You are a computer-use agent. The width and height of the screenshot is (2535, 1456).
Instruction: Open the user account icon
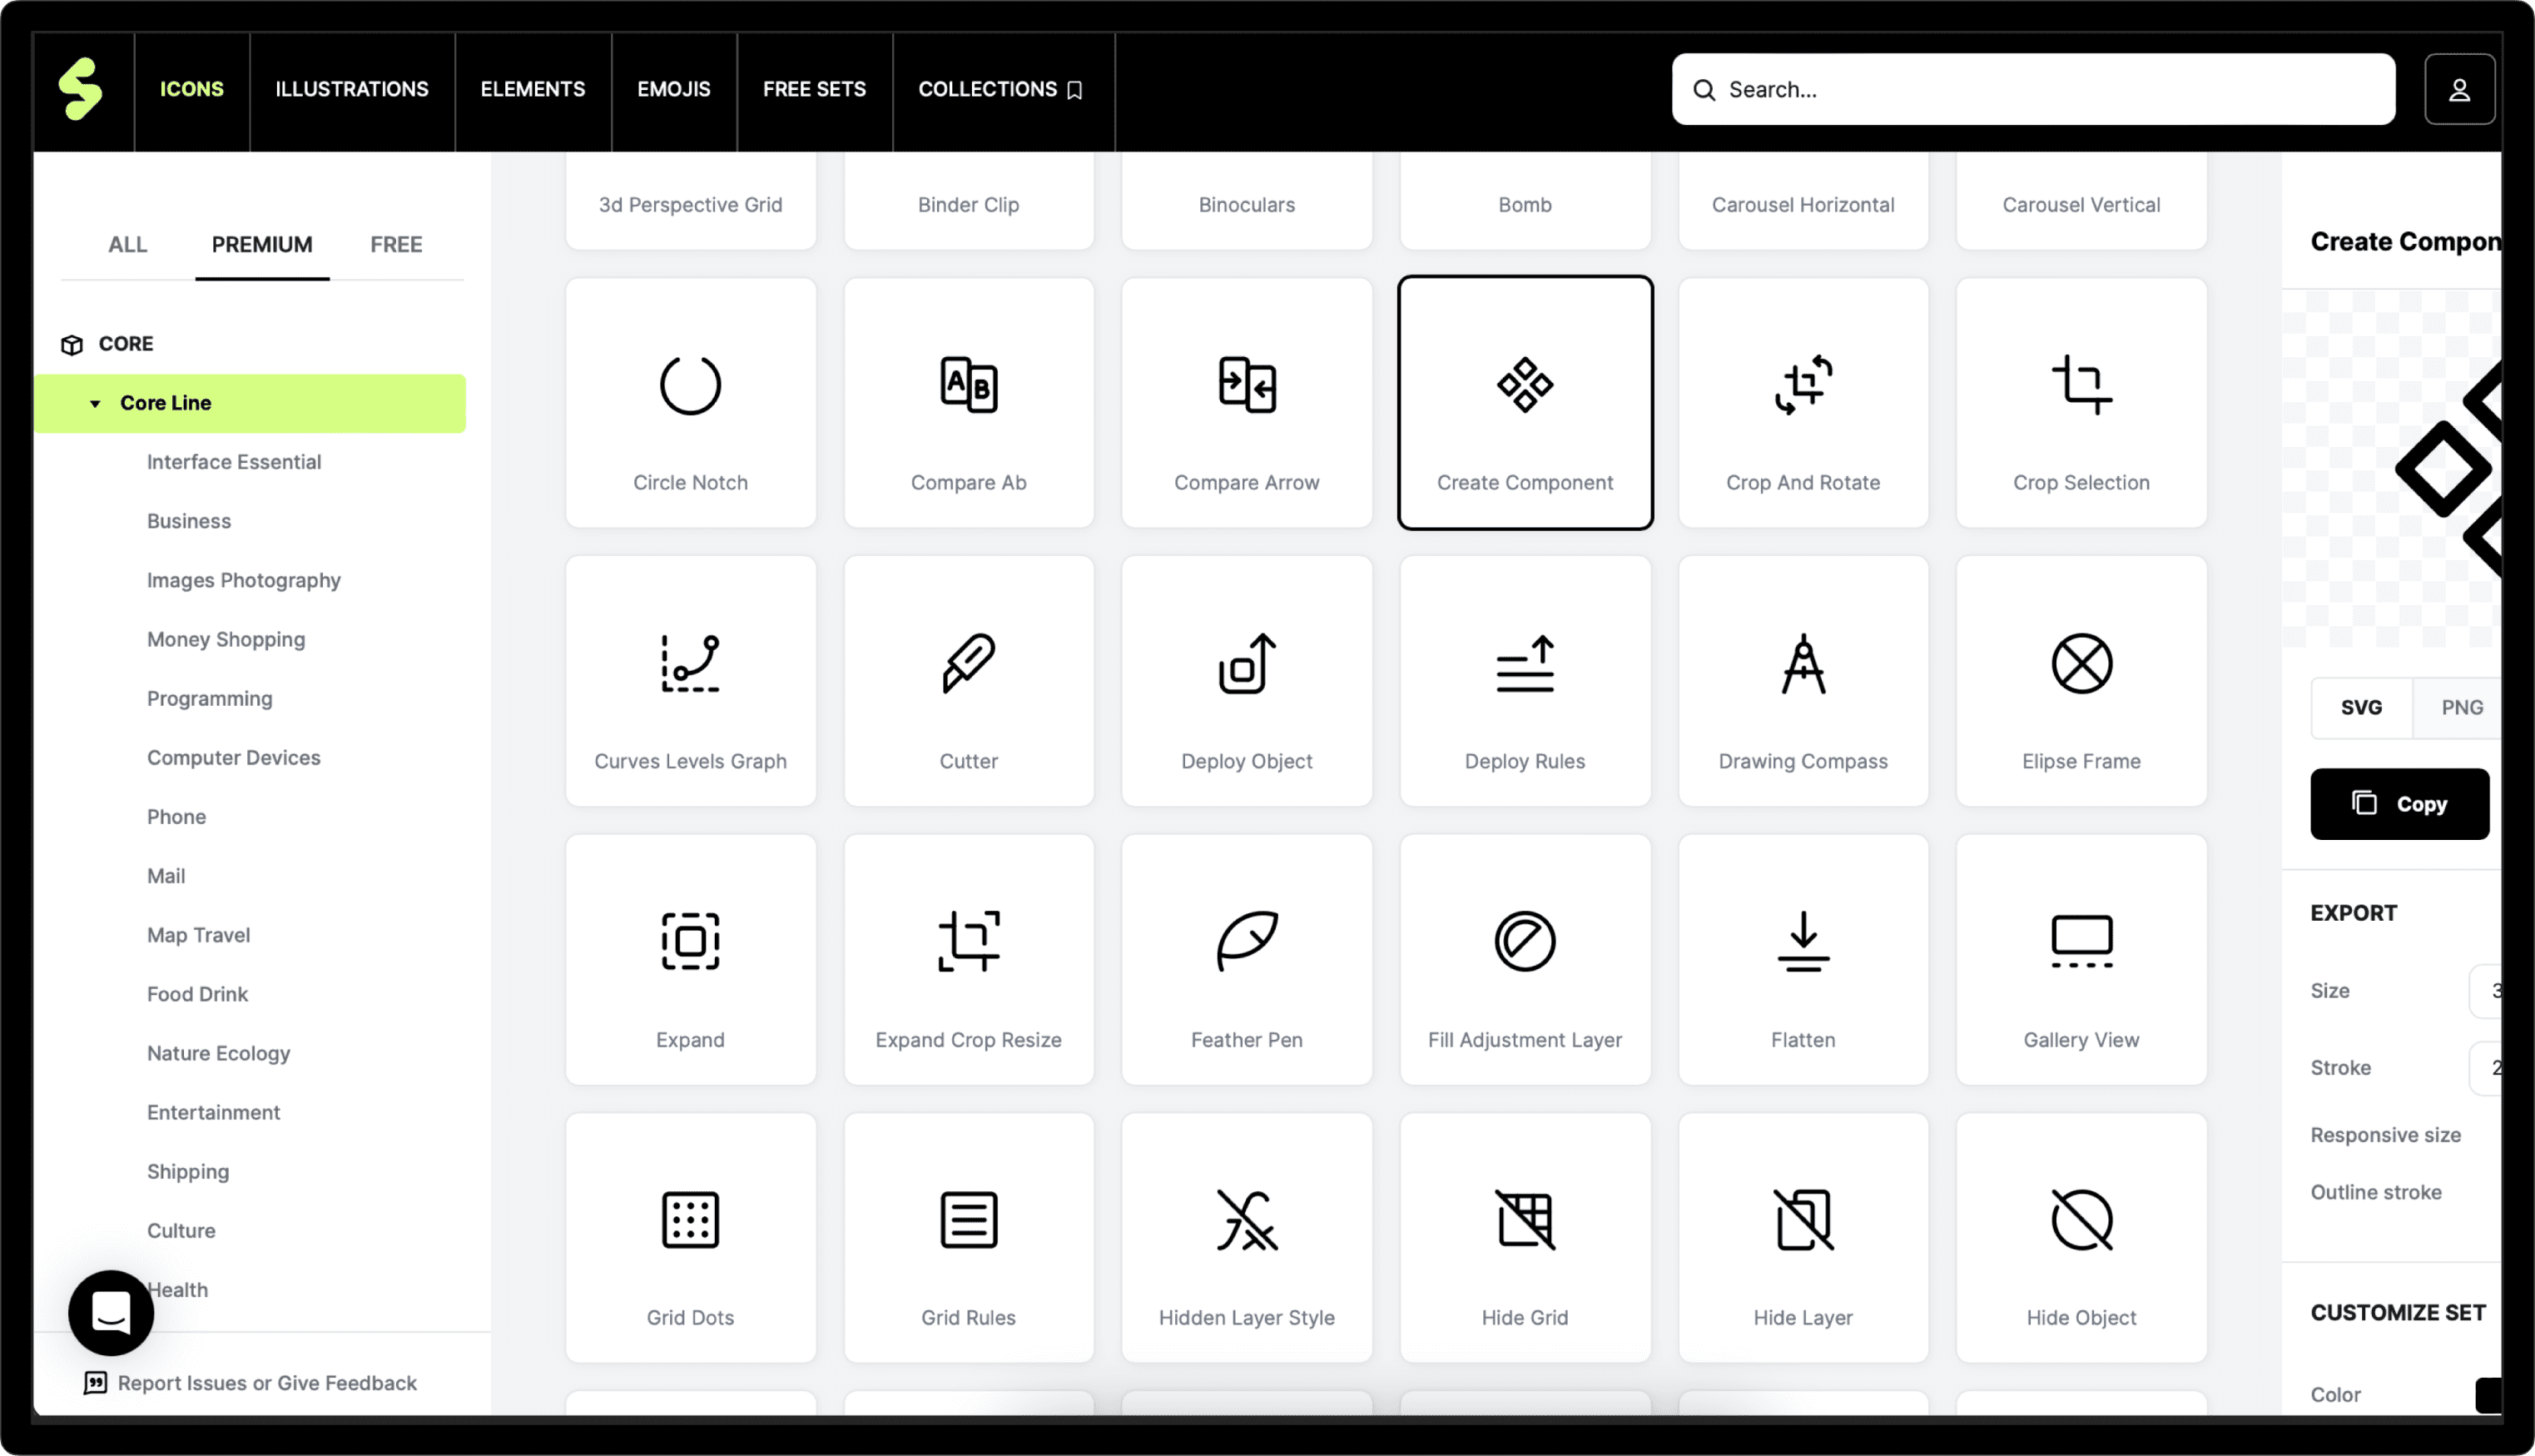pos(2458,90)
